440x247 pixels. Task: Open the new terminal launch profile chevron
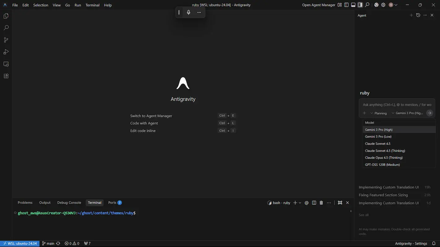300,203
